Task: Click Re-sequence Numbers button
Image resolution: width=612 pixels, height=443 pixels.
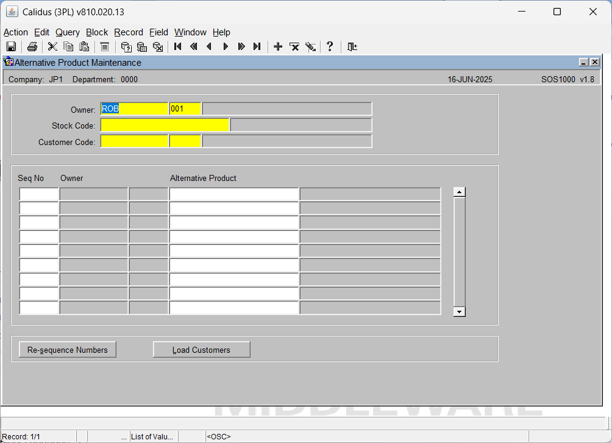Action: 68,350
